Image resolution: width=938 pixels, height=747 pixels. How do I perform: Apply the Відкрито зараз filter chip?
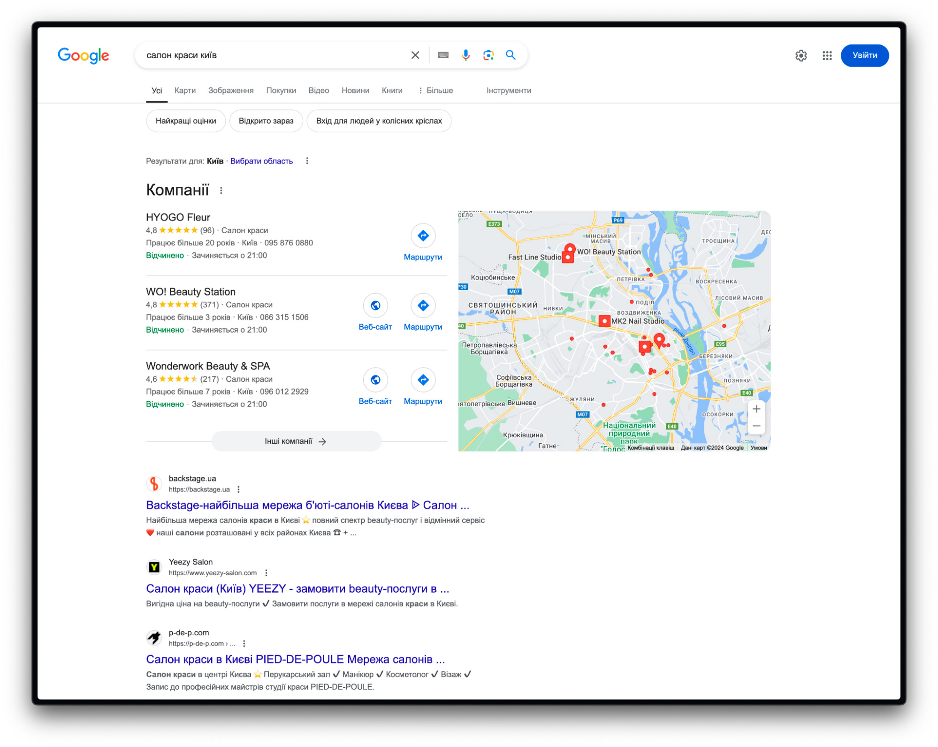click(x=266, y=121)
